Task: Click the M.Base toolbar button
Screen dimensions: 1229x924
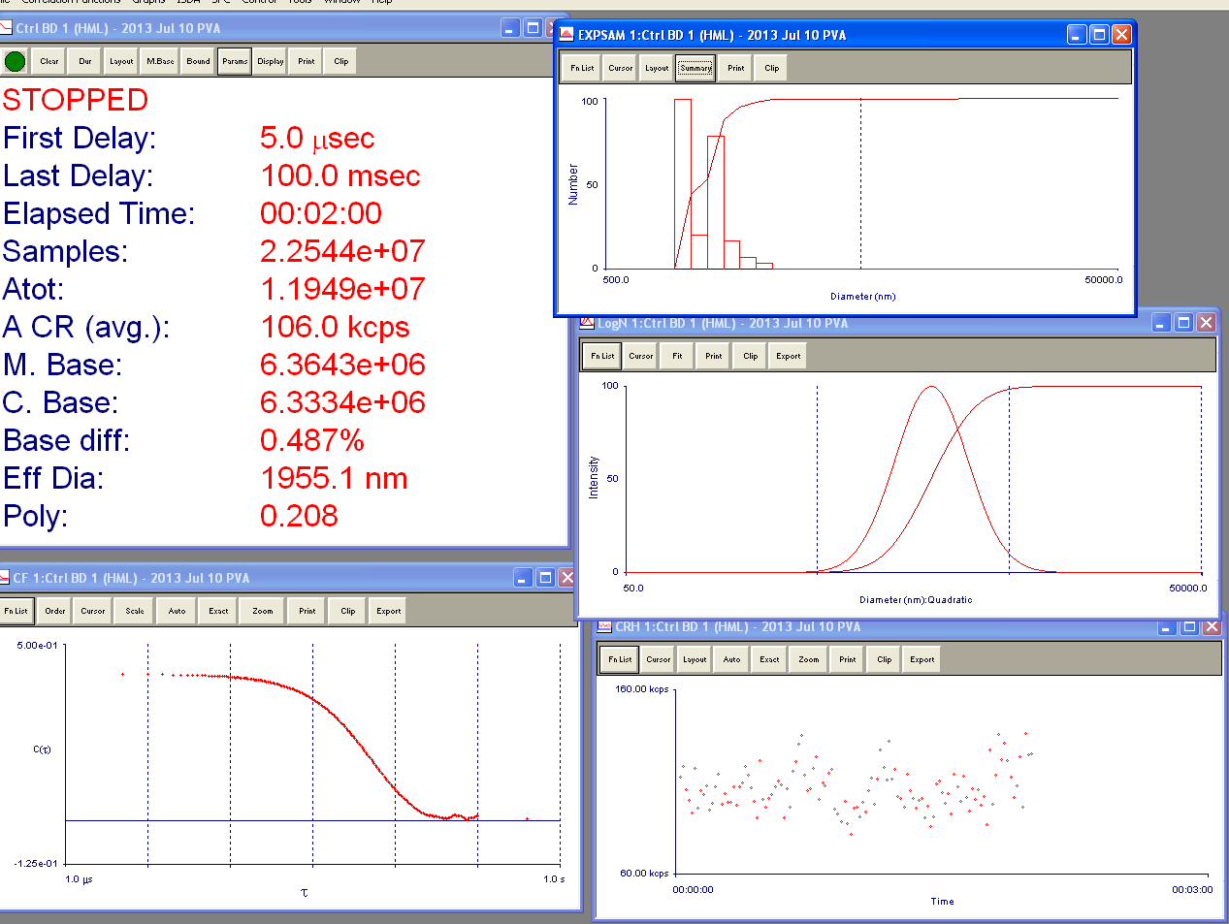Action: click(x=160, y=61)
